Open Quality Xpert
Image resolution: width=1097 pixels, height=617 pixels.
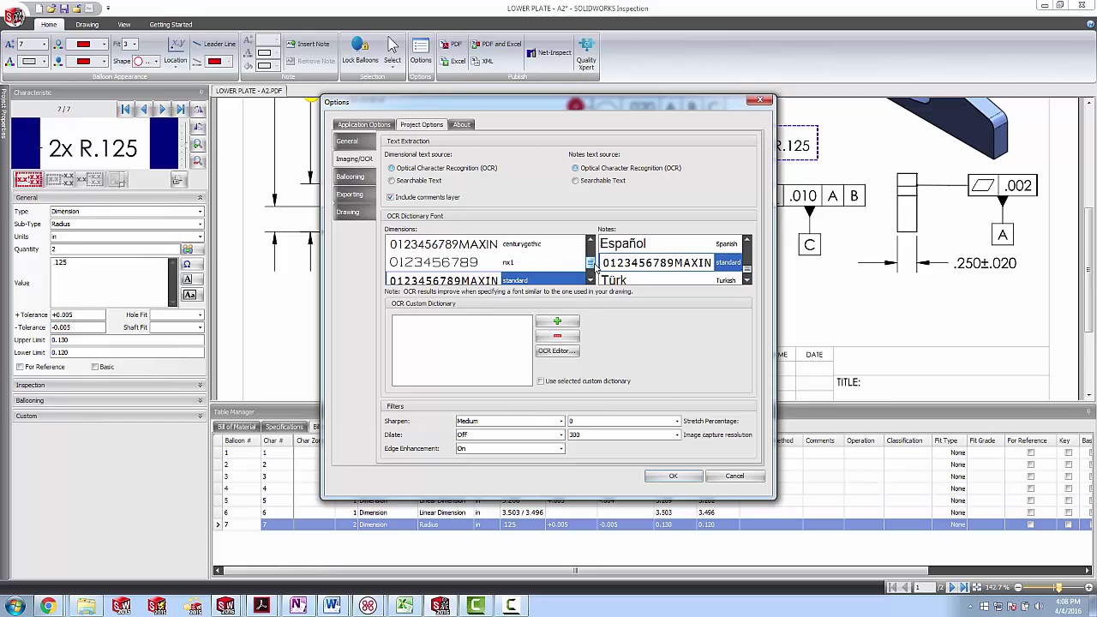[586, 52]
